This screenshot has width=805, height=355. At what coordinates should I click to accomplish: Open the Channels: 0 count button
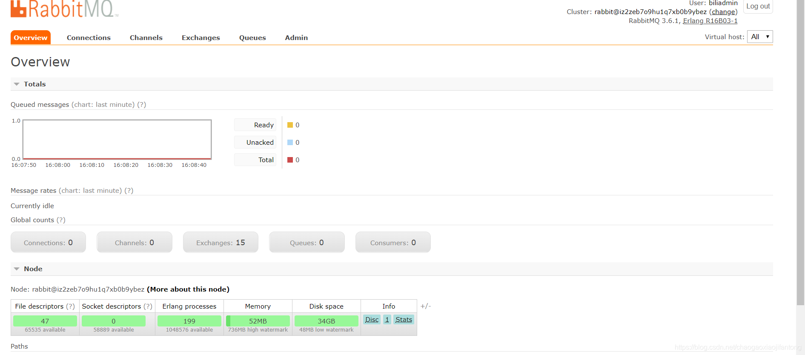(135, 242)
